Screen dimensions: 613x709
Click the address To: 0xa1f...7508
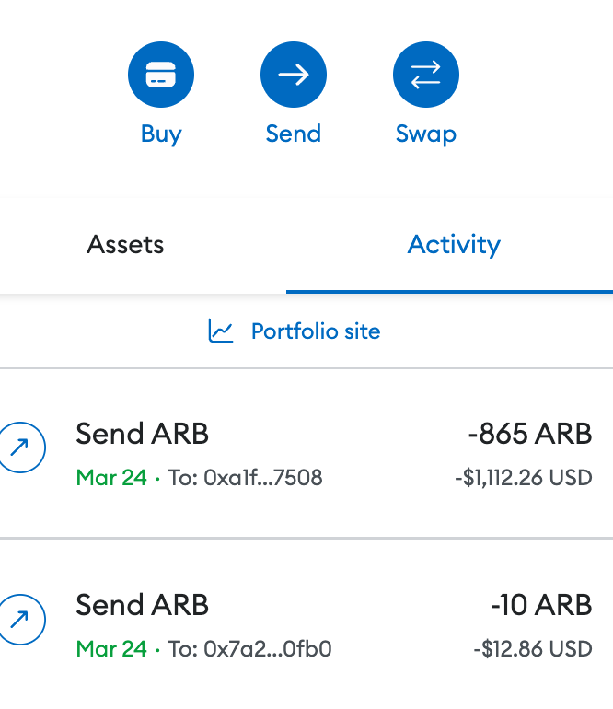(x=246, y=478)
